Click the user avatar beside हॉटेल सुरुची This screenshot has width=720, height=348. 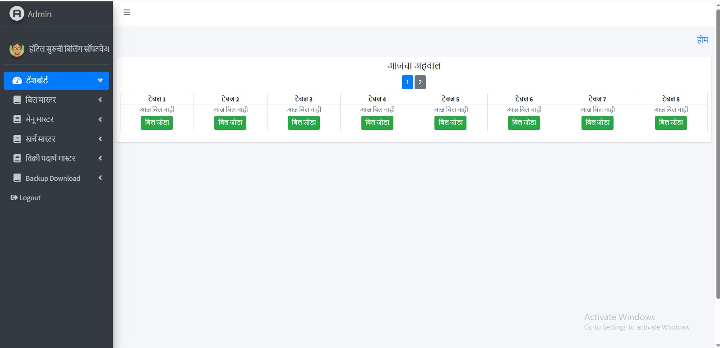17,49
